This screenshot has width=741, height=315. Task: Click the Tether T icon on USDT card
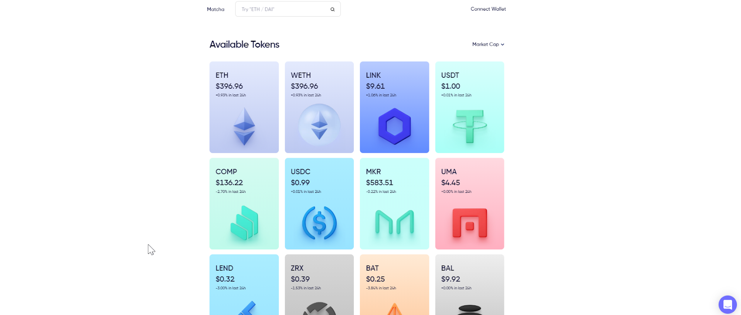(x=470, y=126)
